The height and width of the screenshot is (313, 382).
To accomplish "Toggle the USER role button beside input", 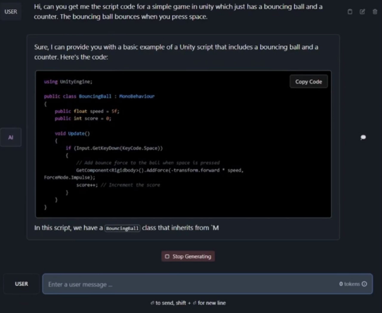I will click(21, 284).
